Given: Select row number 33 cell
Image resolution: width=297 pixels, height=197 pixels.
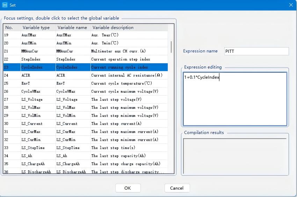Looking at the screenshot, I should 12,148.
